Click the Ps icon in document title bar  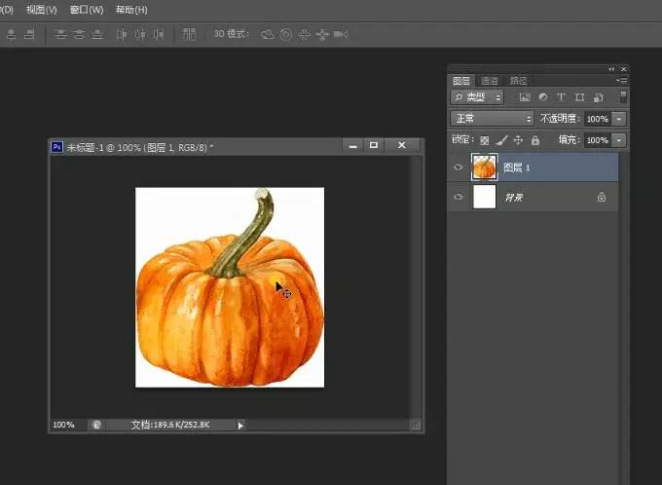click(x=57, y=147)
